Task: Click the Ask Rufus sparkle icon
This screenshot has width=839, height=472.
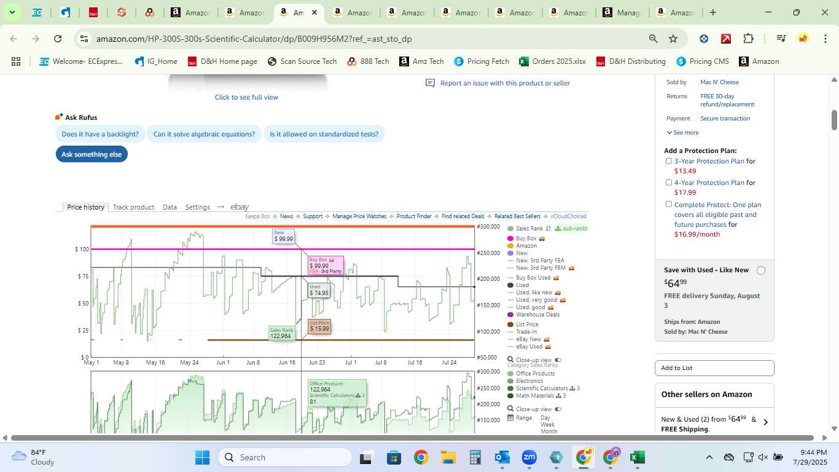Action: (60, 117)
